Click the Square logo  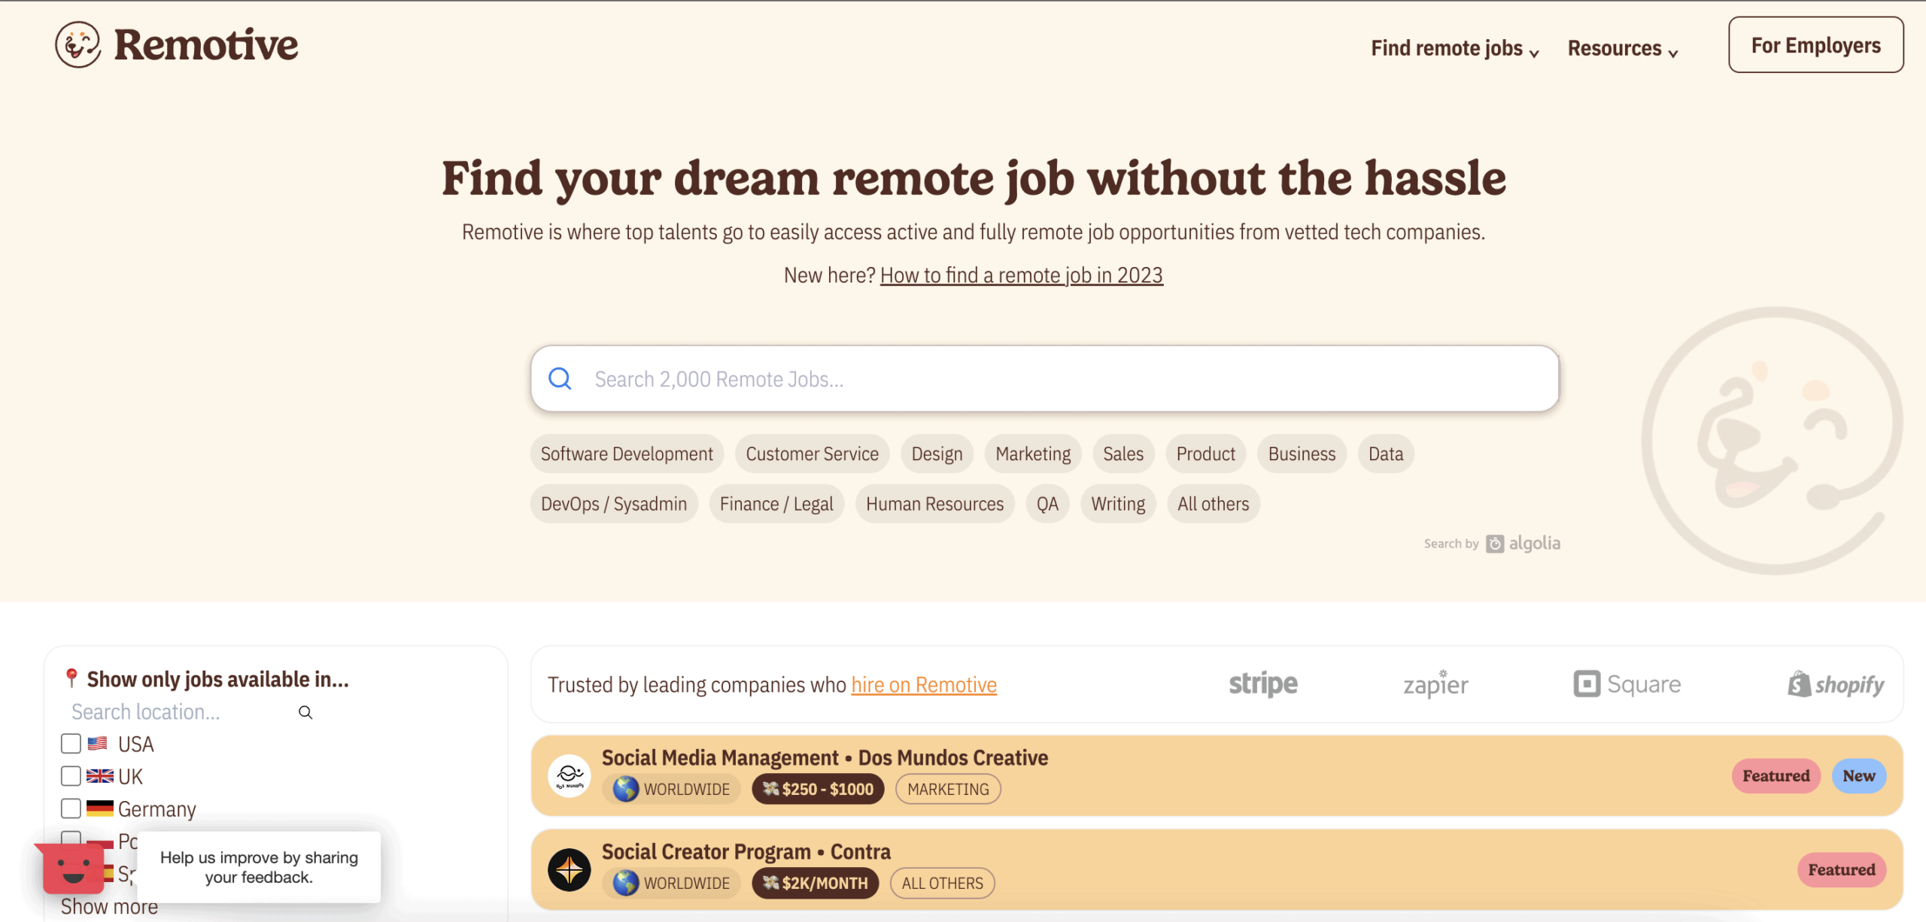[x=1627, y=684]
